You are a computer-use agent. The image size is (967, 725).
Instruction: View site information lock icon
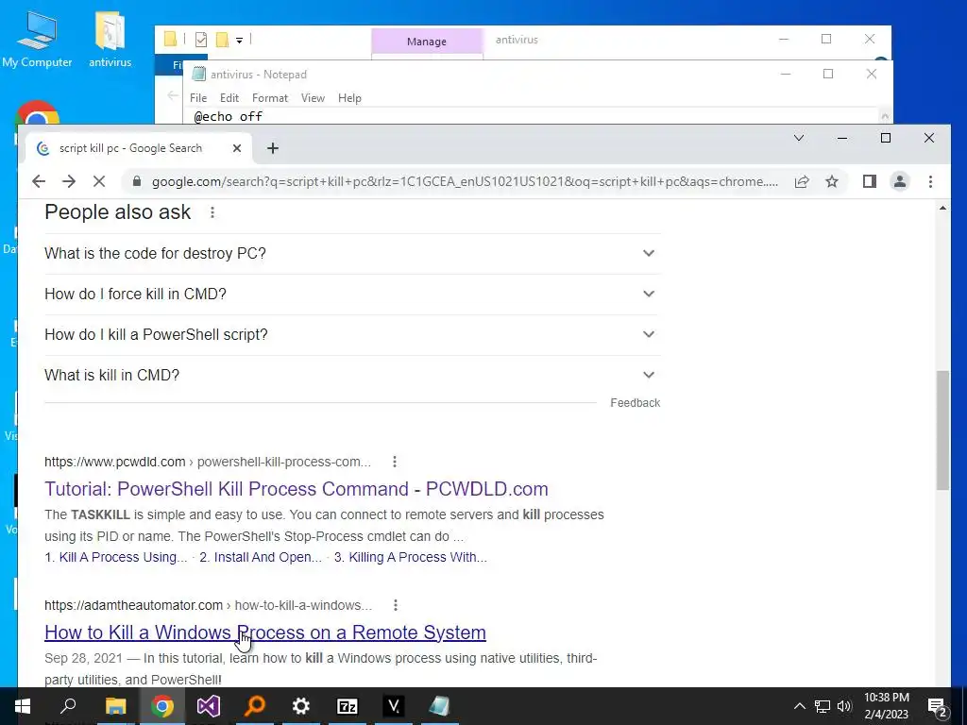tap(137, 181)
